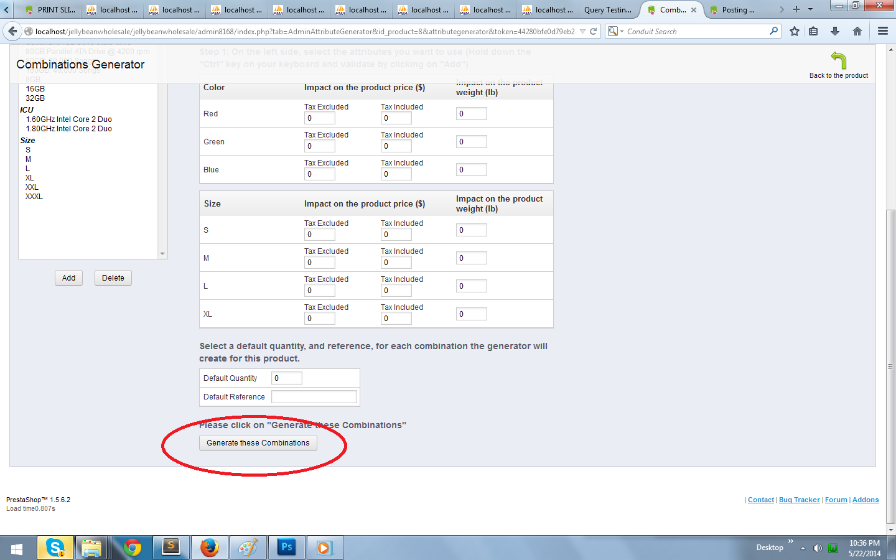
Task: Open the Addons link
Action: 866,500
